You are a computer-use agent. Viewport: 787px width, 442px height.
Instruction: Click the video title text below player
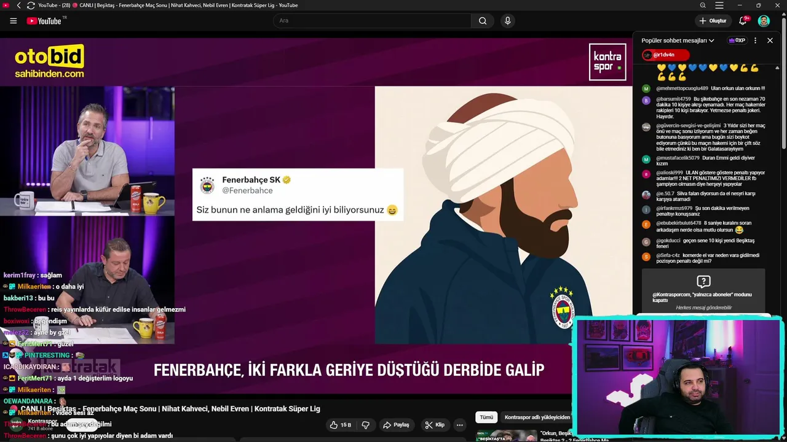tap(170, 409)
